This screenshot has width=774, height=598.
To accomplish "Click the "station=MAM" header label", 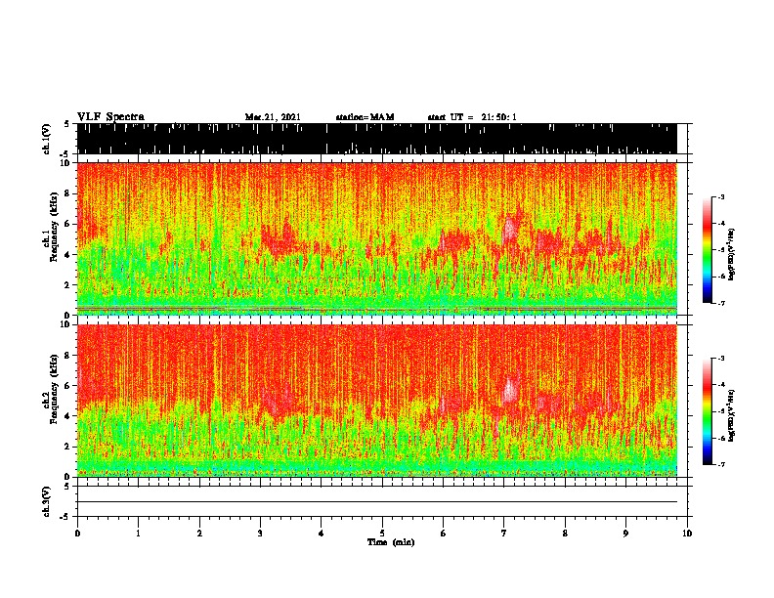I will pos(365,117).
